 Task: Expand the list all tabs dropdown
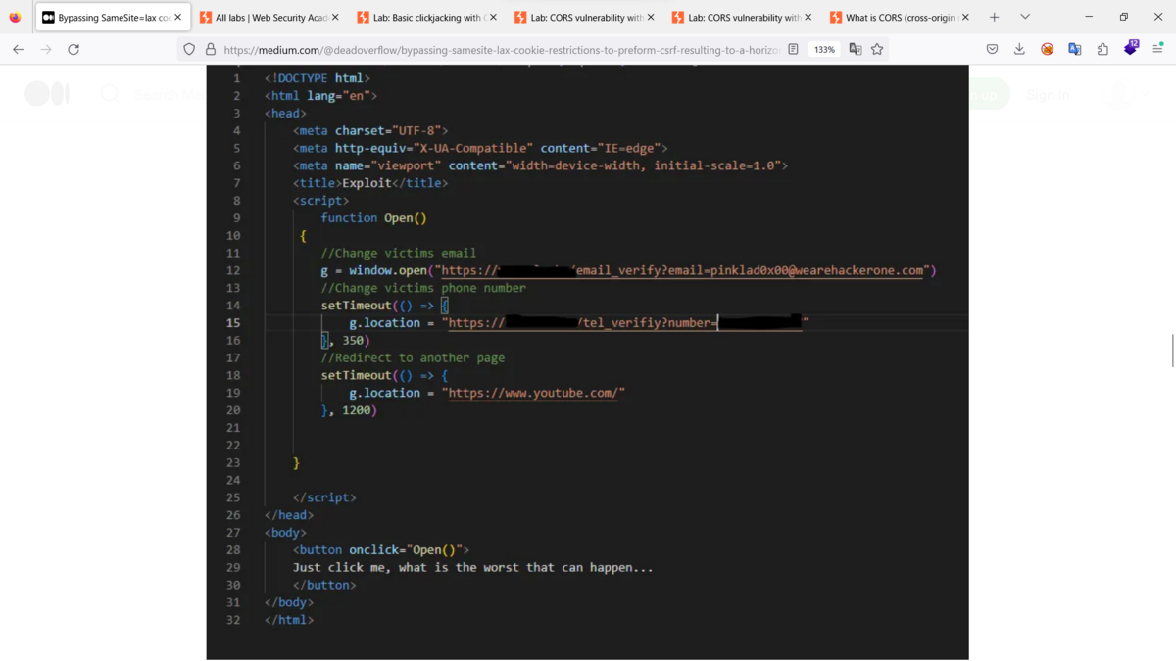pos(1025,17)
